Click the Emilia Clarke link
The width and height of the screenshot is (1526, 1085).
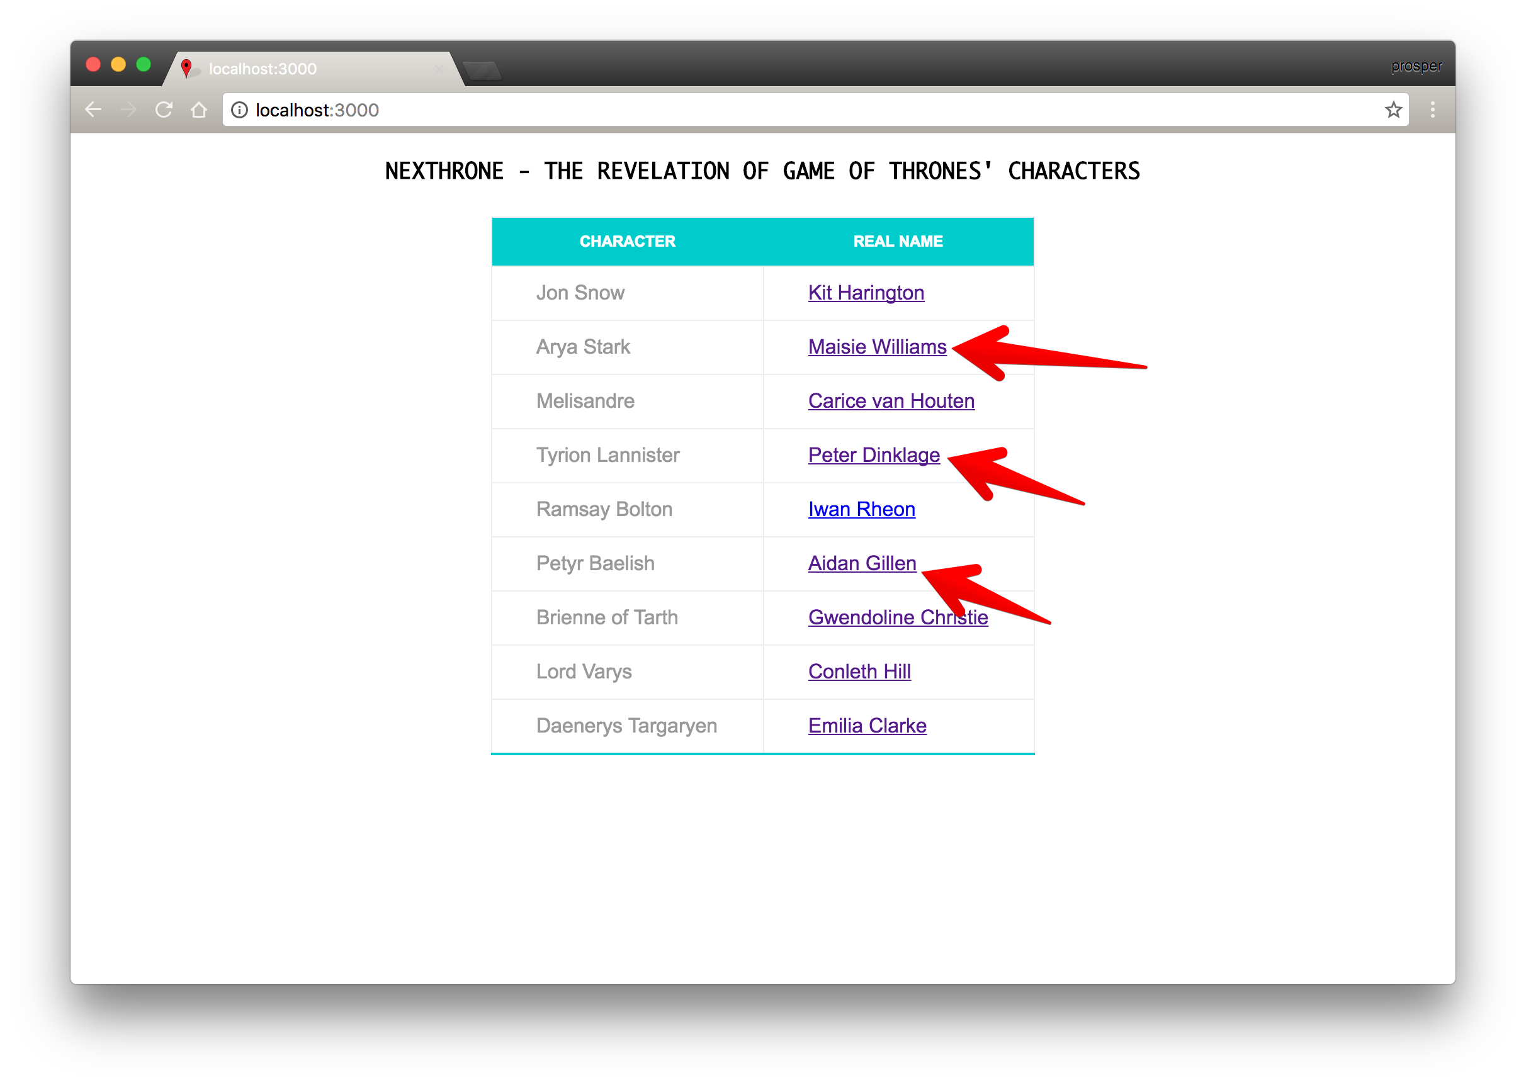click(x=867, y=726)
